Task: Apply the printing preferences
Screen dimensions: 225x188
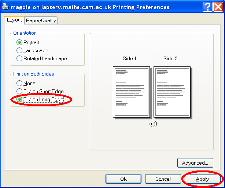Action: [x=202, y=179]
